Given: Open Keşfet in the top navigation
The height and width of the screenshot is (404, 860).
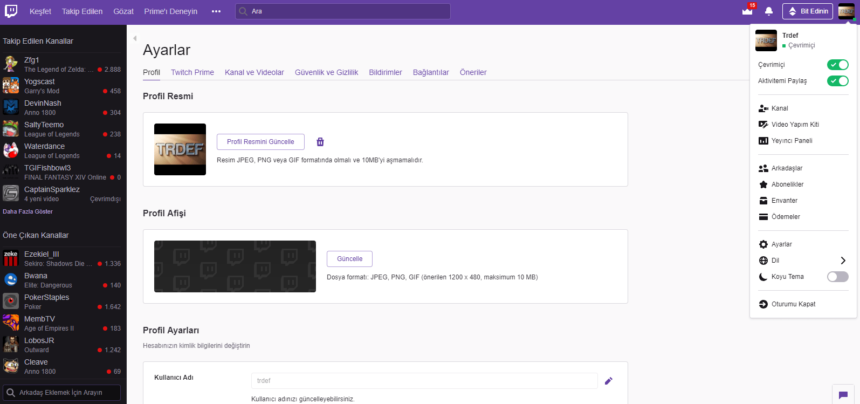Looking at the screenshot, I should [x=40, y=11].
